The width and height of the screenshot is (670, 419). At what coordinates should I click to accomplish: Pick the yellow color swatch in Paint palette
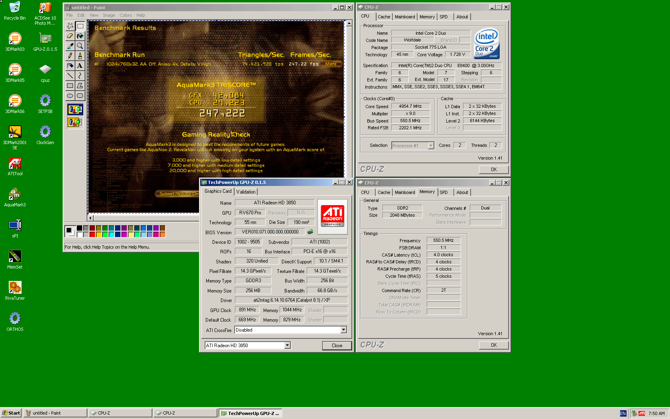pyautogui.click(x=99, y=235)
